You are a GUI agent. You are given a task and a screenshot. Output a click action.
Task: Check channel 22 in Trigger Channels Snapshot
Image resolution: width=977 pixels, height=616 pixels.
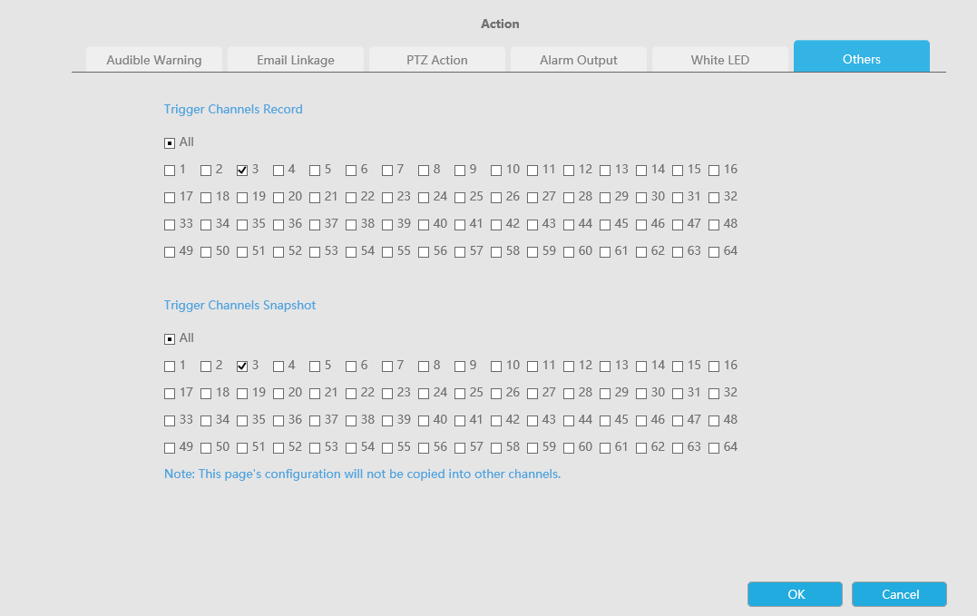[351, 395]
